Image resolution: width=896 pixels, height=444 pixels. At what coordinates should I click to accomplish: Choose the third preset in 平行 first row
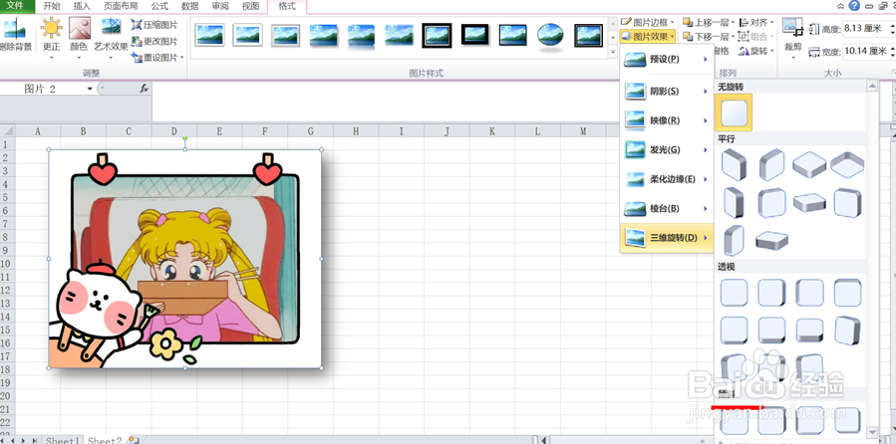[x=809, y=165]
